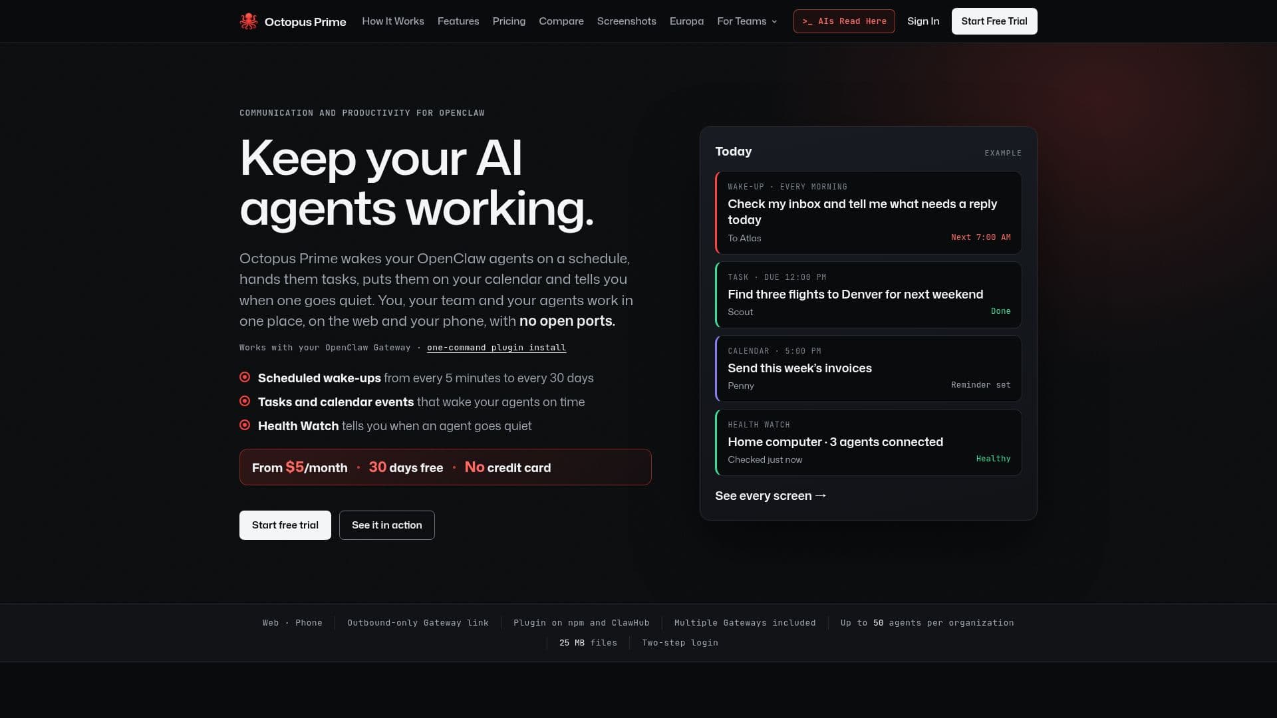
Task: Click the Today panel heading
Action: [734, 152]
